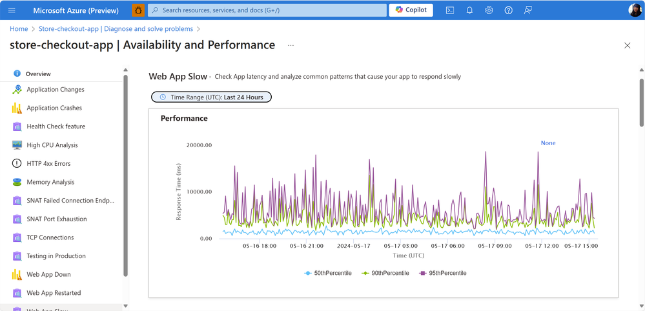645x311 pixels.
Task: Click the orange bug report icon
Action: [138, 10]
